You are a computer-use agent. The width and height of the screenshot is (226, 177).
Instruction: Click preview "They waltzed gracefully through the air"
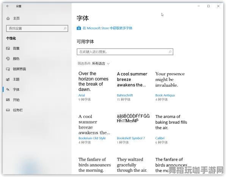(132, 165)
